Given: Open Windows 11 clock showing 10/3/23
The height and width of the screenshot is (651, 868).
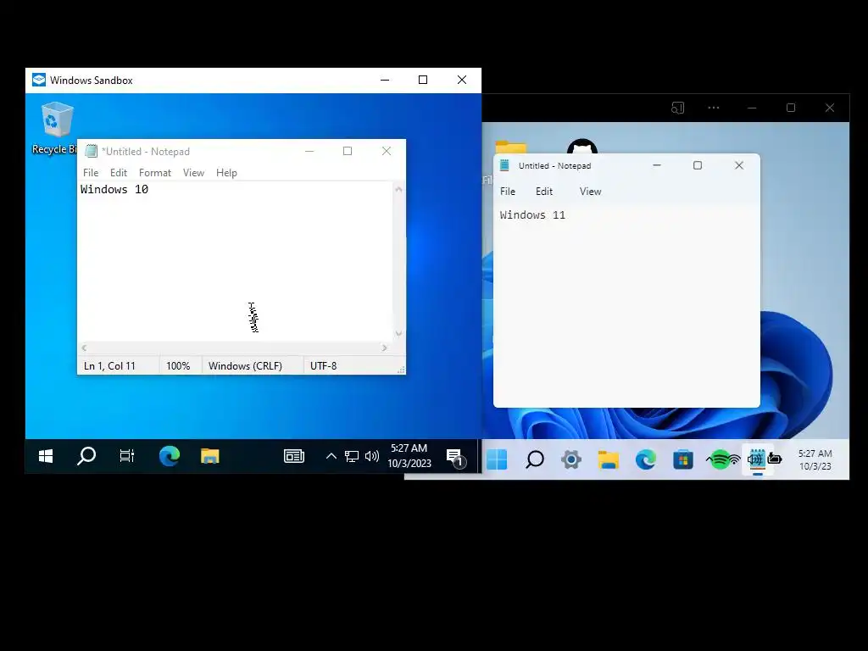Looking at the screenshot, I should tap(815, 460).
